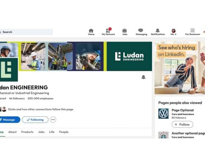Open Notifications bell in navbar

(158, 32)
